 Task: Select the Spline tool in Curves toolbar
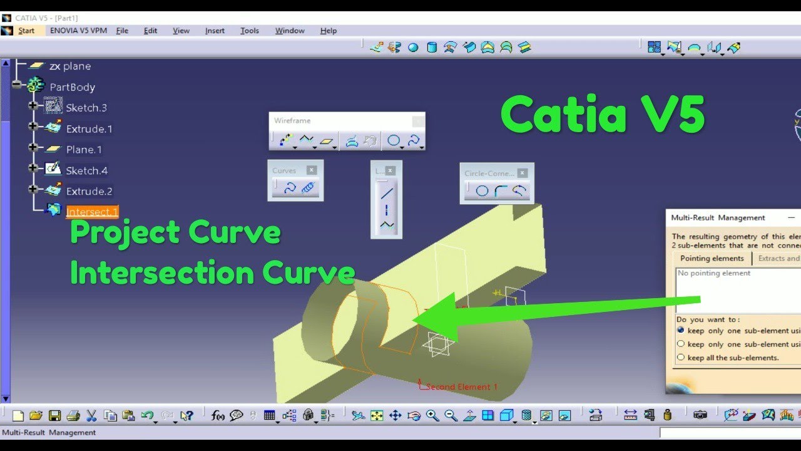[290, 188]
